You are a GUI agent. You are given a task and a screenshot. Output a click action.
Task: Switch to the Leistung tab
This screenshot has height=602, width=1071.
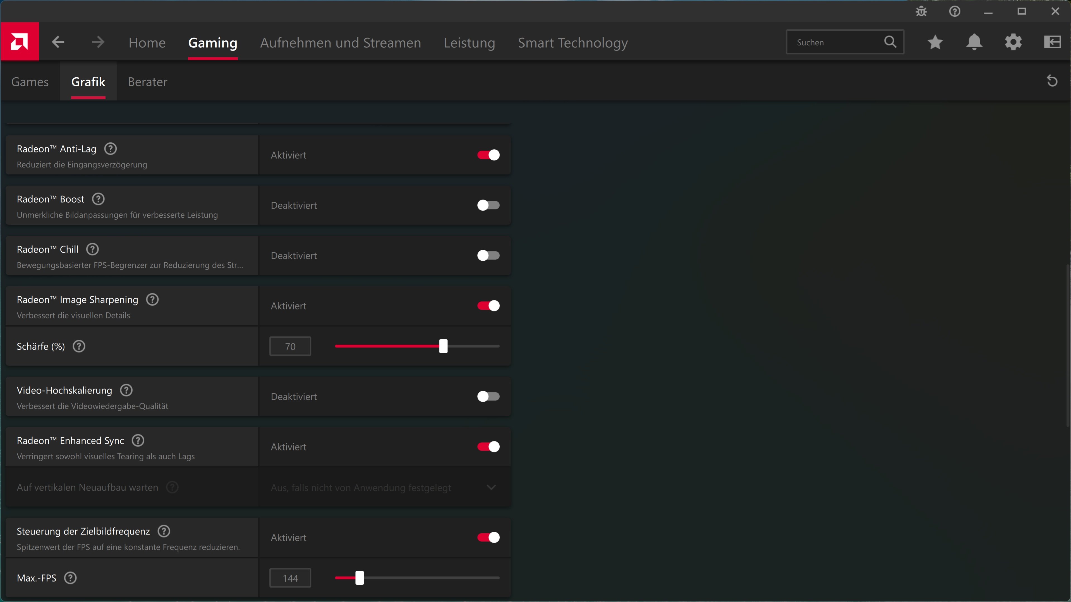pos(469,43)
